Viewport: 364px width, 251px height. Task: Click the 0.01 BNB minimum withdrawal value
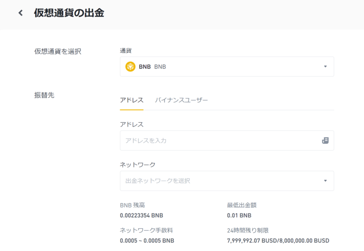click(239, 216)
